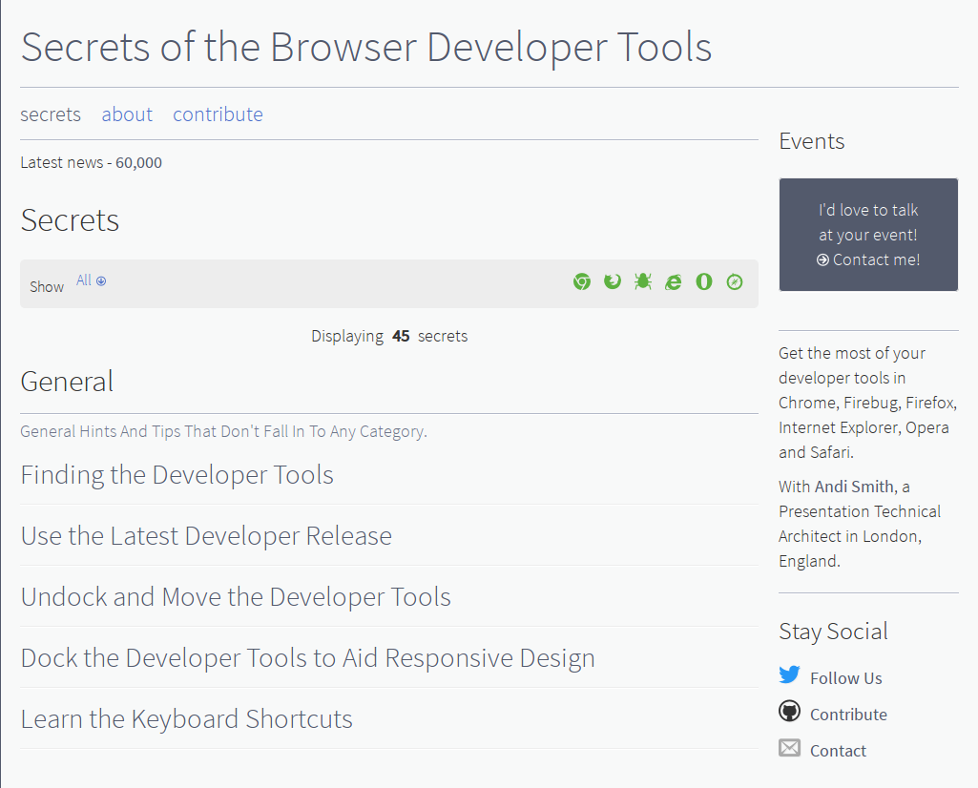Select the secrets navigation tab

pyautogui.click(x=51, y=114)
